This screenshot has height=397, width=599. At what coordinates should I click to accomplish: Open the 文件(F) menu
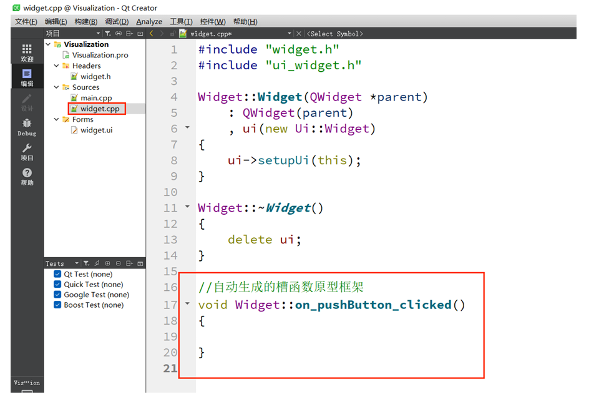pyautogui.click(x=26, y=21)
